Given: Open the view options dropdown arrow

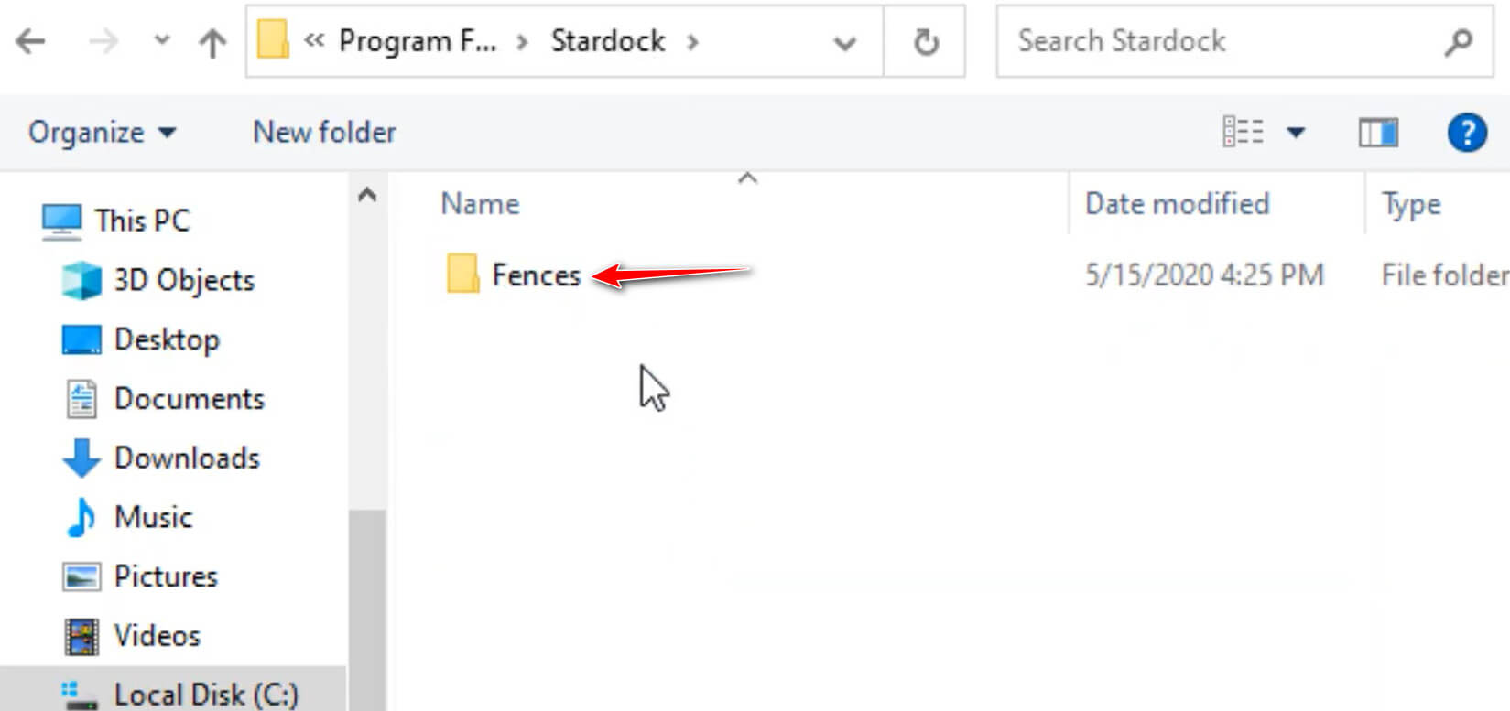Looking at the screenshot, I should coord(1296,133).
